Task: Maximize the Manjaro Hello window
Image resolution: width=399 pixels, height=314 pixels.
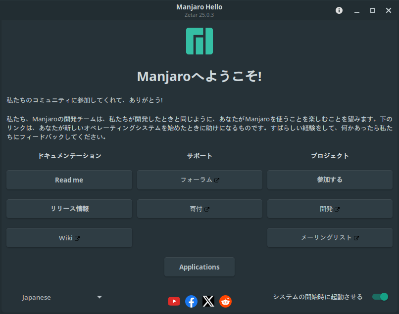Action: pos(373,10)
